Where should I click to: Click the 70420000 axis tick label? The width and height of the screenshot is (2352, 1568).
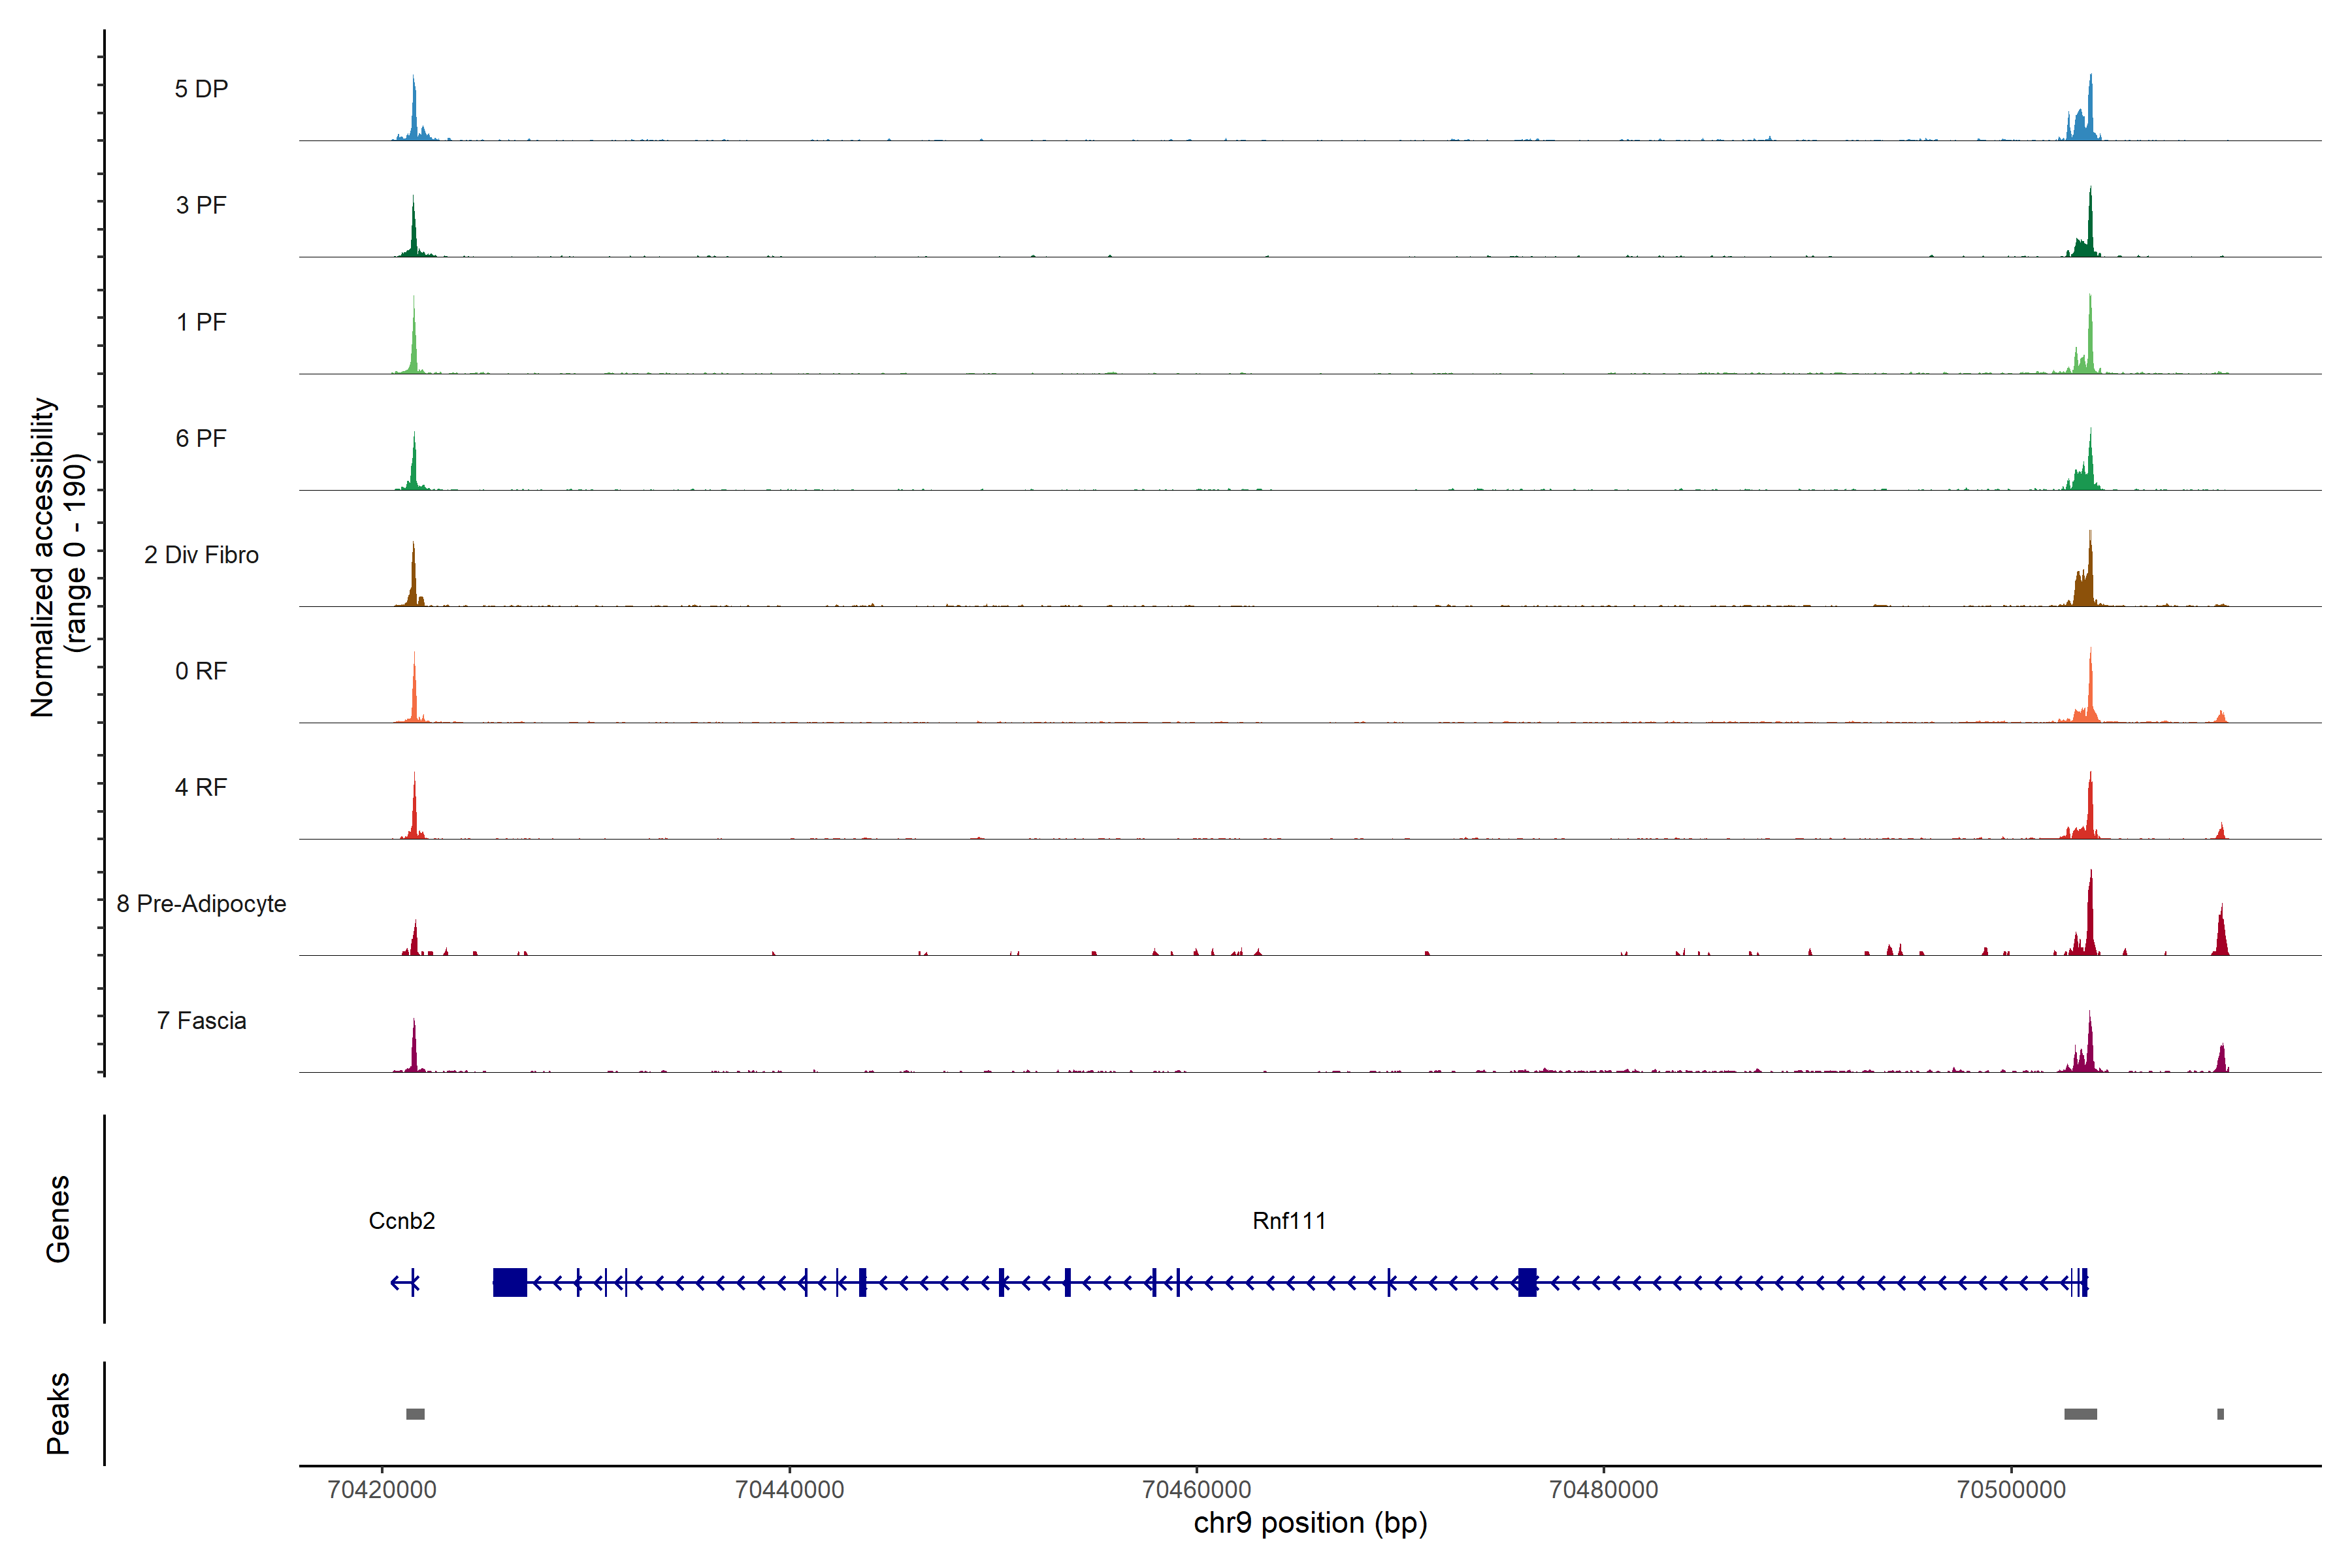(x=382, y=1490)
